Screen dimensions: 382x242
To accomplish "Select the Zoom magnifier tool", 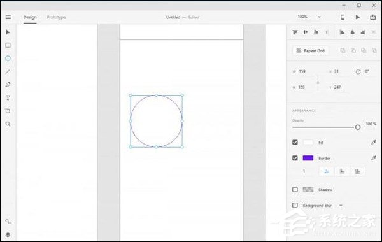I will [x=8, y=124].
